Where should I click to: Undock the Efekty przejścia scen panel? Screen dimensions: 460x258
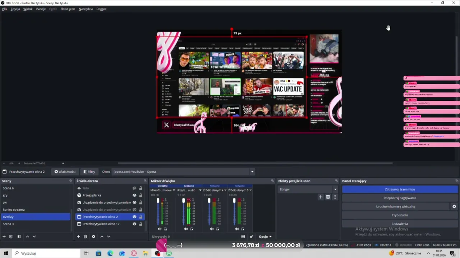[x=336, y=181]
